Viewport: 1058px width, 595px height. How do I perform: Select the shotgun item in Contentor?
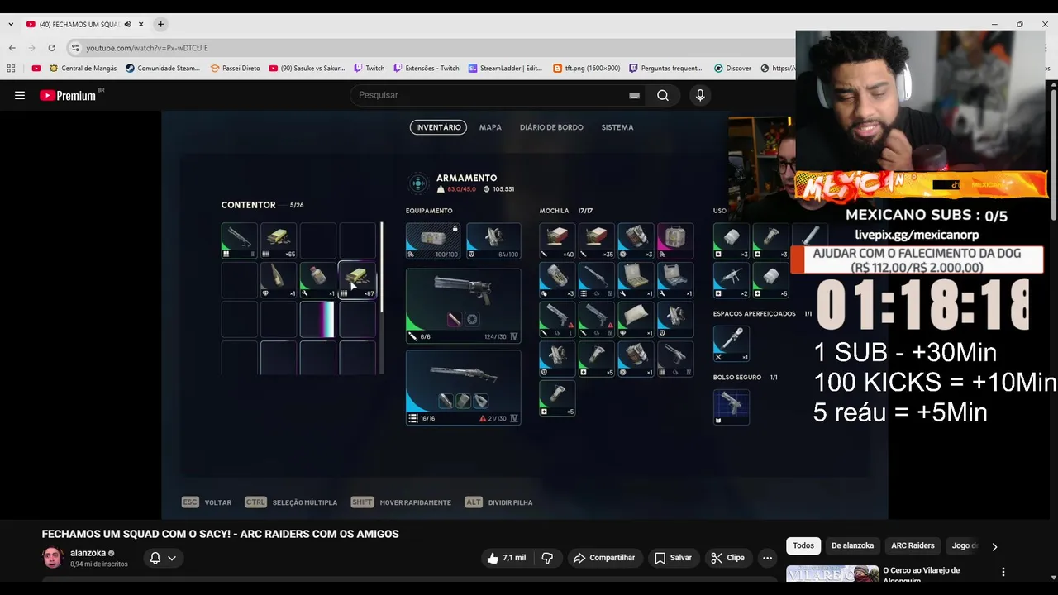[239, 240]
